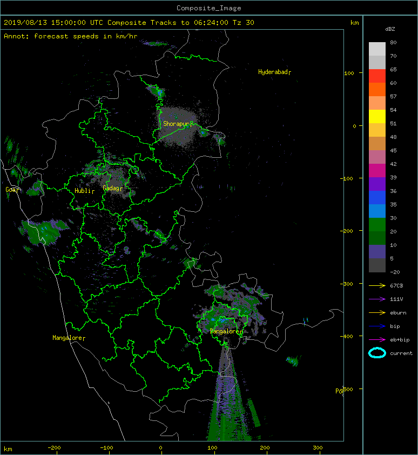Click the blue bip legend arrow

377,326
